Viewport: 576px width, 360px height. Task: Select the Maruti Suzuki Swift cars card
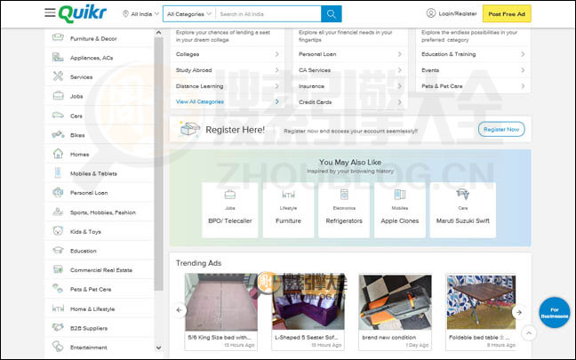463,210
